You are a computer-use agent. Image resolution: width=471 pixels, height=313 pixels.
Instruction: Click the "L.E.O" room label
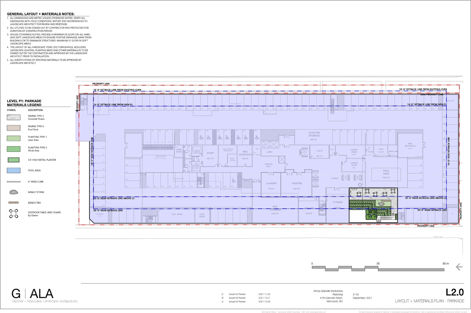pos(319,151)
